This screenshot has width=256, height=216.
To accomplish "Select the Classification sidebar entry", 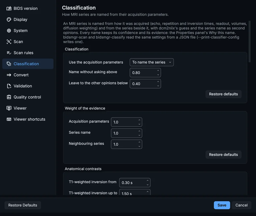I will click(x=28, y=64).
